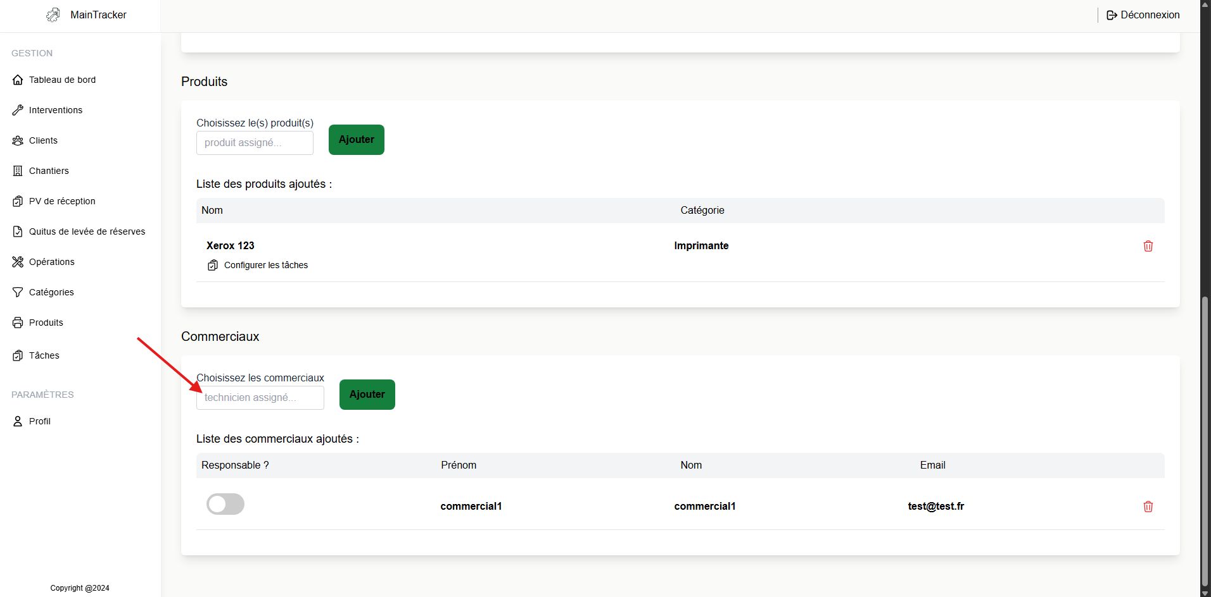
Task: Click the building icon for Chantiers
Action: (18, 171)
